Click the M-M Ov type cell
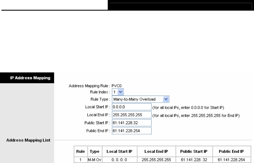The height and width of the screenshot is (163, 254). [95, 160]
